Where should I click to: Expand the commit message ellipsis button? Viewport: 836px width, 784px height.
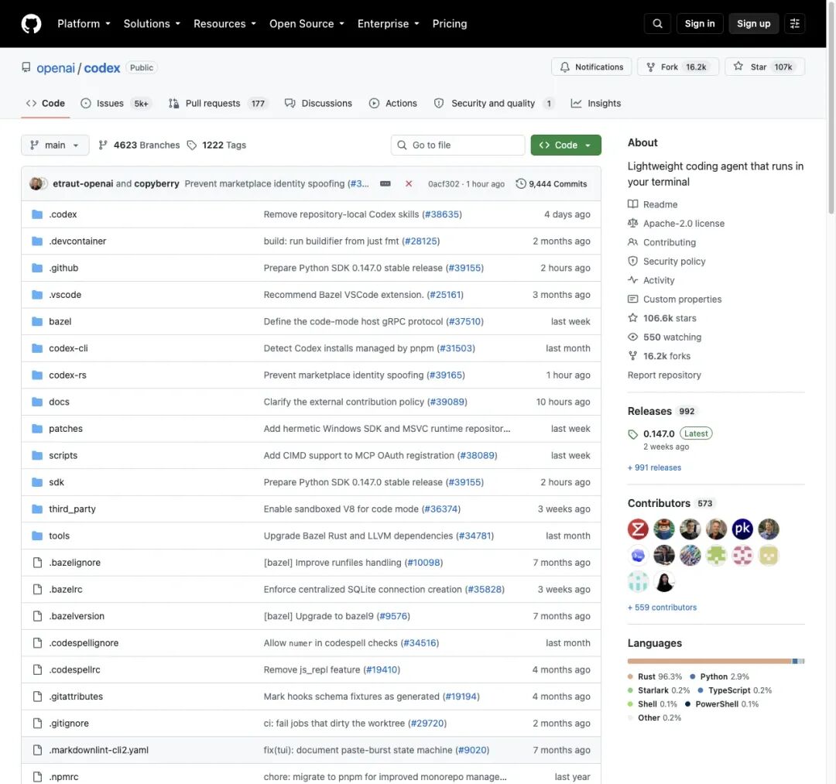pos(385,184)
